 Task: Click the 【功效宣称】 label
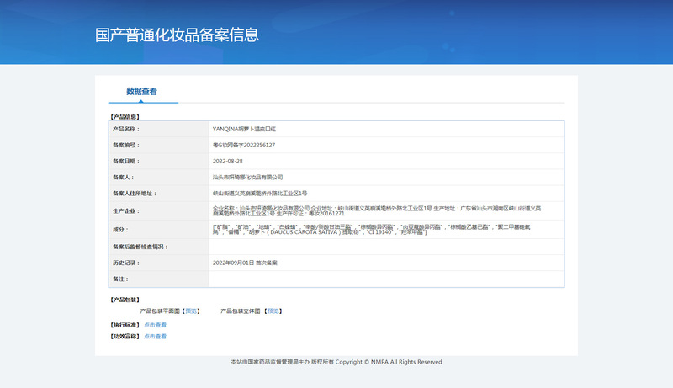point(125,336)
